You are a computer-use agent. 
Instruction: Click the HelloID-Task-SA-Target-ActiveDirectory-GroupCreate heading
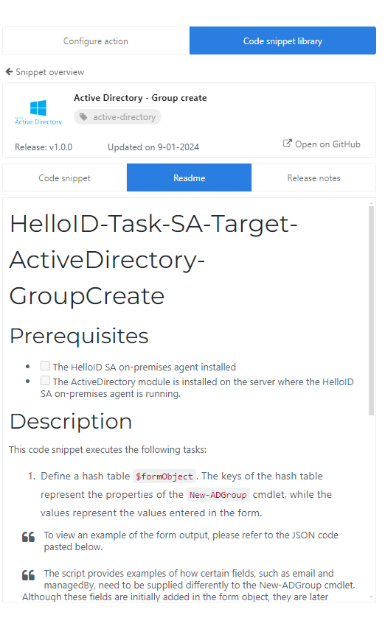tap(153, 259)
